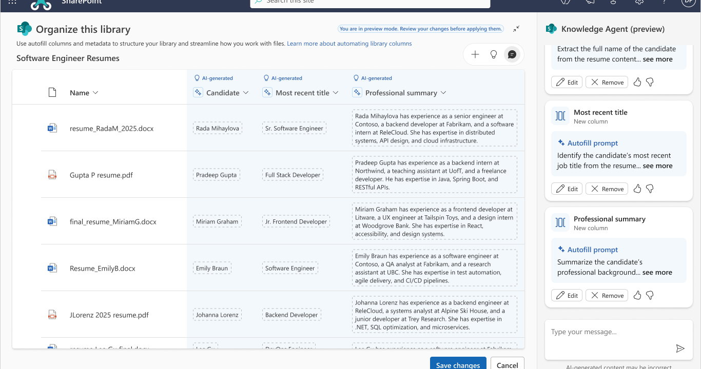The width and height of the screenshot is (701, 369).
Task: Click the AI sparkle icon beside Professional summary header
Action: tap(357, 93)
